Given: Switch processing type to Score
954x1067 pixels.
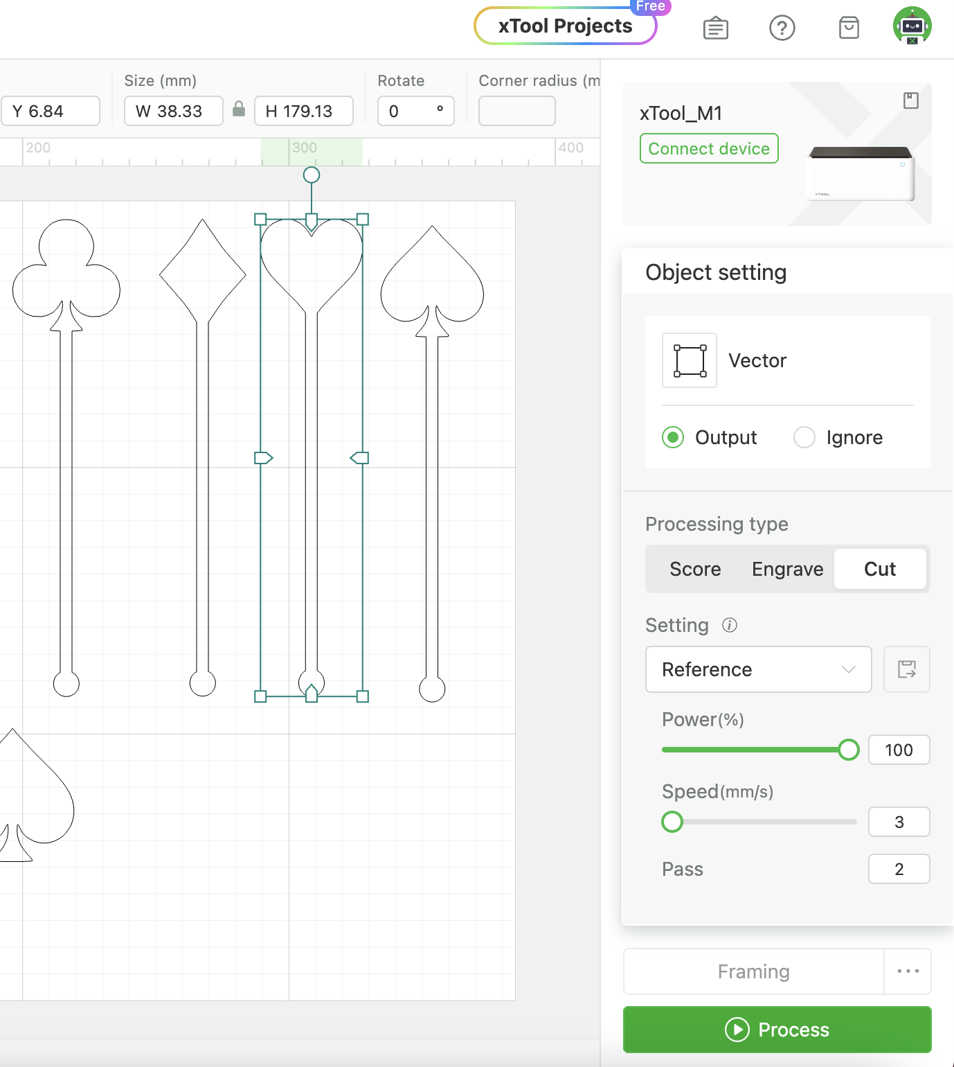Looking at the screenshot, I should point(695,569).
